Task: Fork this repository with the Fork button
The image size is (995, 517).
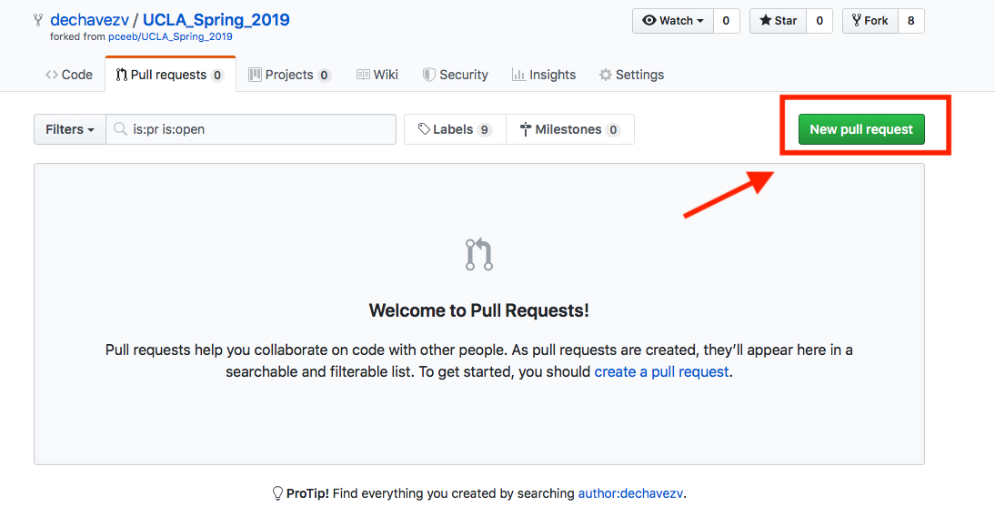Action: click(x=870, y=21)
